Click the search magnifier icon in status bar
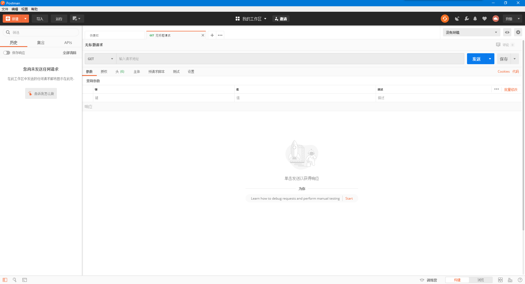525x284 pixels. coord(14,280)
